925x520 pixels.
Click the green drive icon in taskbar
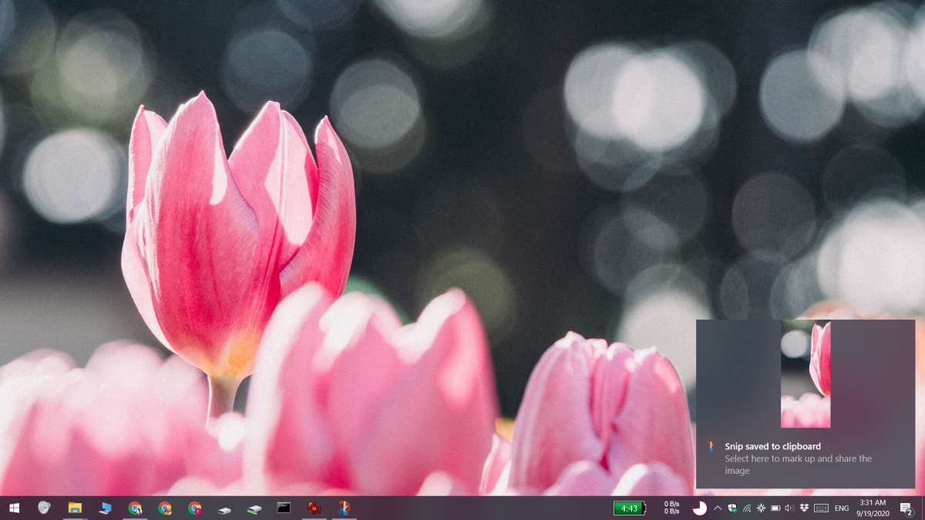[x=254, y=508]
